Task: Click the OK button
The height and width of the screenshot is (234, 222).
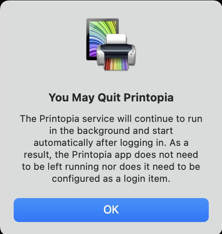Action: (x=111, y=210)
